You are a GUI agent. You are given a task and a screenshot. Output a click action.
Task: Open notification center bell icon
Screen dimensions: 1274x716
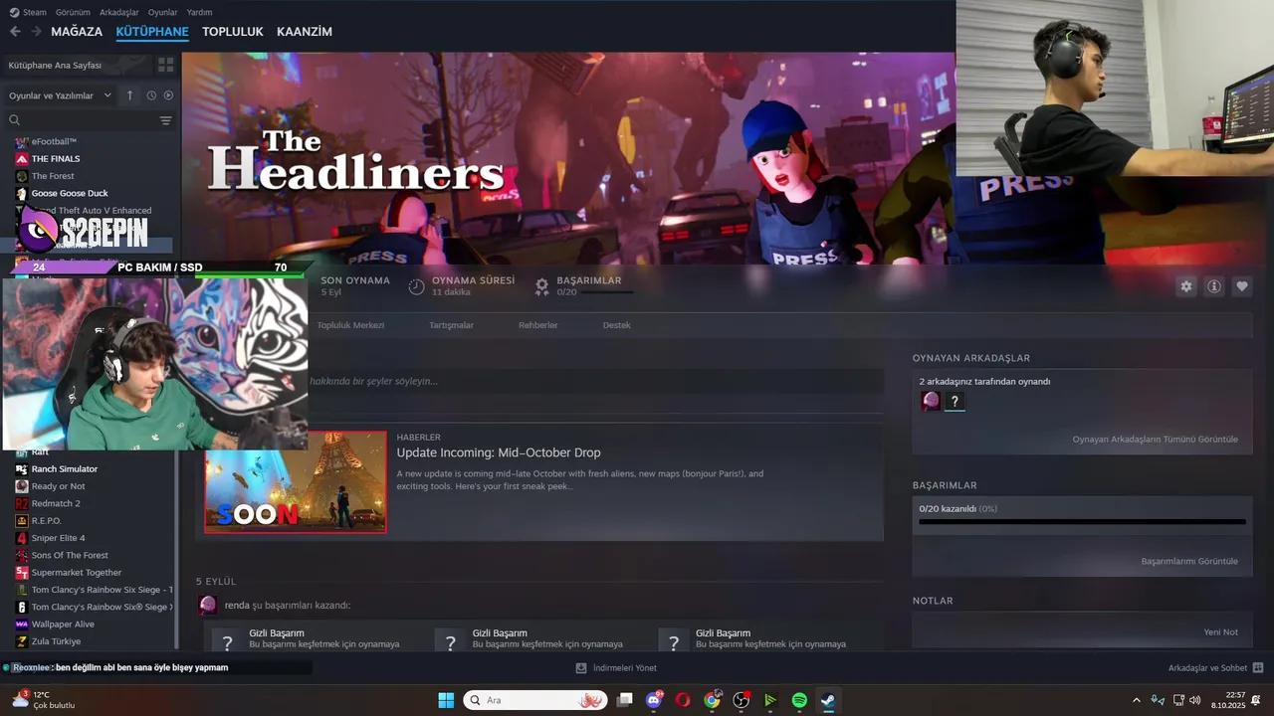coord(1256,700)
